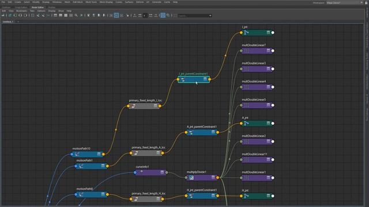Expand multDoubleLinear4 node view mode button

click(x=268, y=87)
